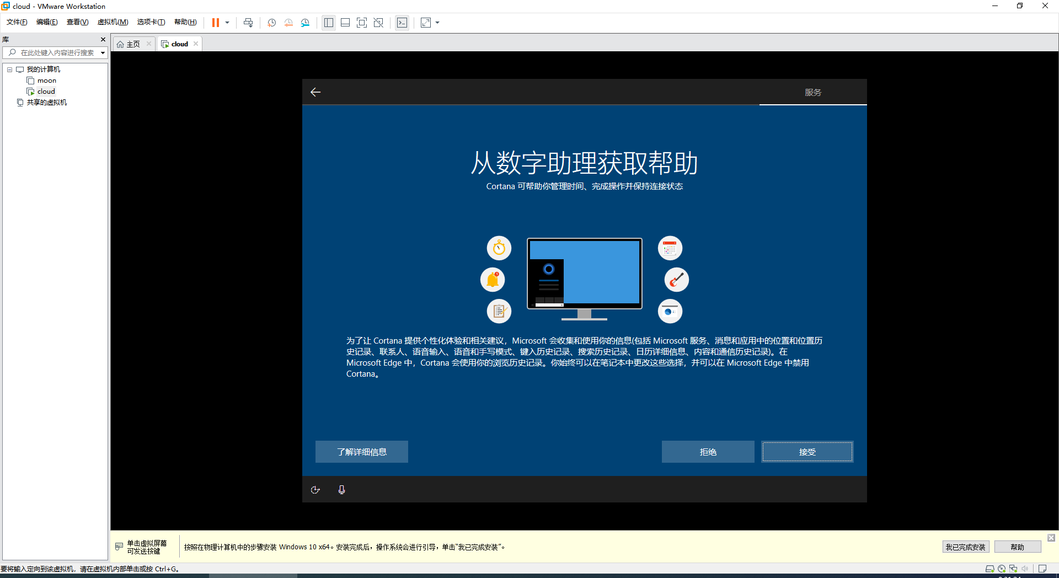
Task: Take a snapshot of the virtual machine
Action: 272,23
